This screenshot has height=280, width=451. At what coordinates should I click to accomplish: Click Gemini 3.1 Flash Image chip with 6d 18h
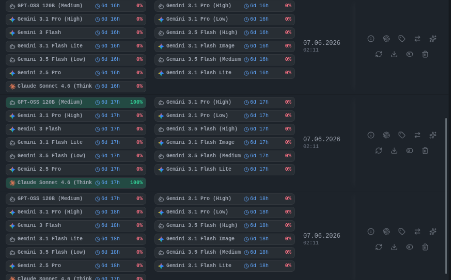225,239
